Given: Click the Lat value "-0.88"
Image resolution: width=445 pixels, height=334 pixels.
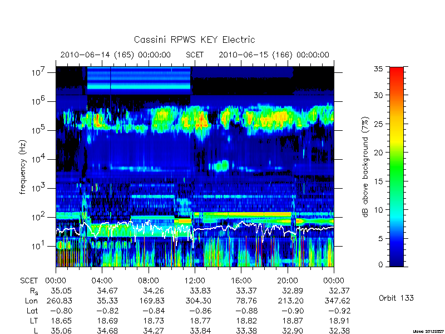Looking at the screenshot, I should coord(246,311).
